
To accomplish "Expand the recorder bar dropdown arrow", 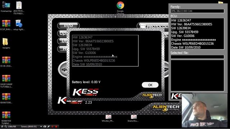I will (41, 126).
